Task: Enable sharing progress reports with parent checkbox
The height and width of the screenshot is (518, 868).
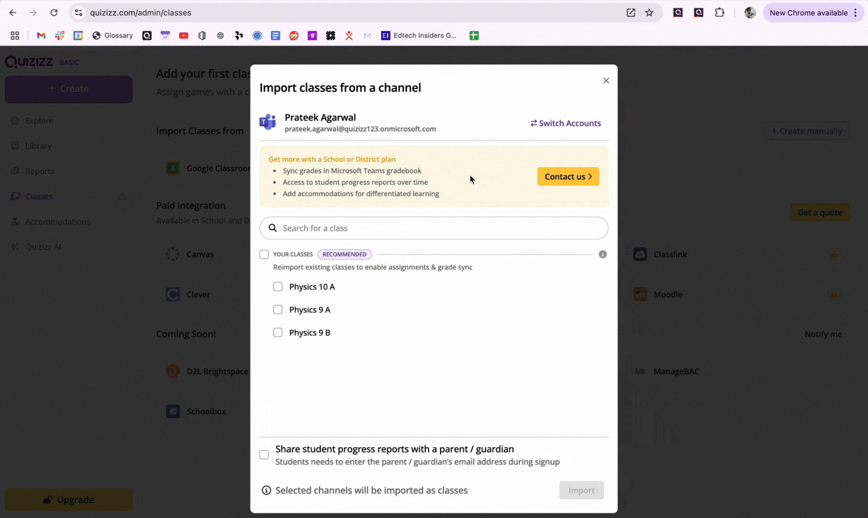Action: [x=264, y=454]
